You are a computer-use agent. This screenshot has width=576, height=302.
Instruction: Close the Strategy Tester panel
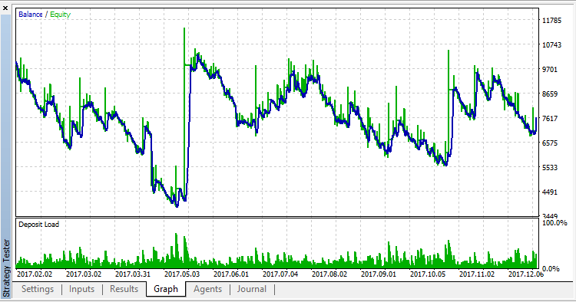click(x=5, y=8)
